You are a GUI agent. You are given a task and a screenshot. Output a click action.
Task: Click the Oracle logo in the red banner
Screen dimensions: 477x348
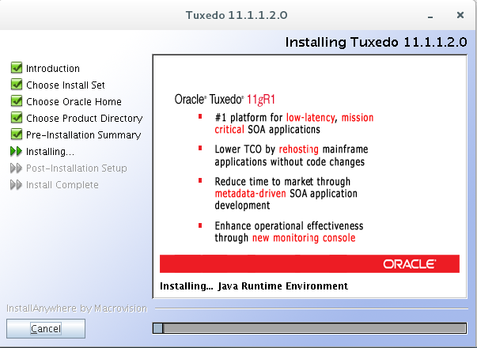(410, 264)
